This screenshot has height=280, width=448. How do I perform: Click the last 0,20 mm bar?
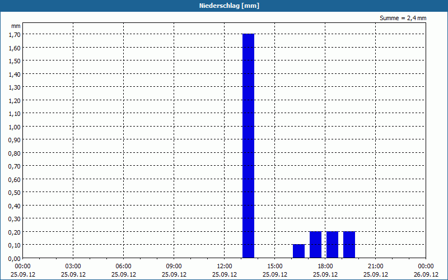(349, 245)
